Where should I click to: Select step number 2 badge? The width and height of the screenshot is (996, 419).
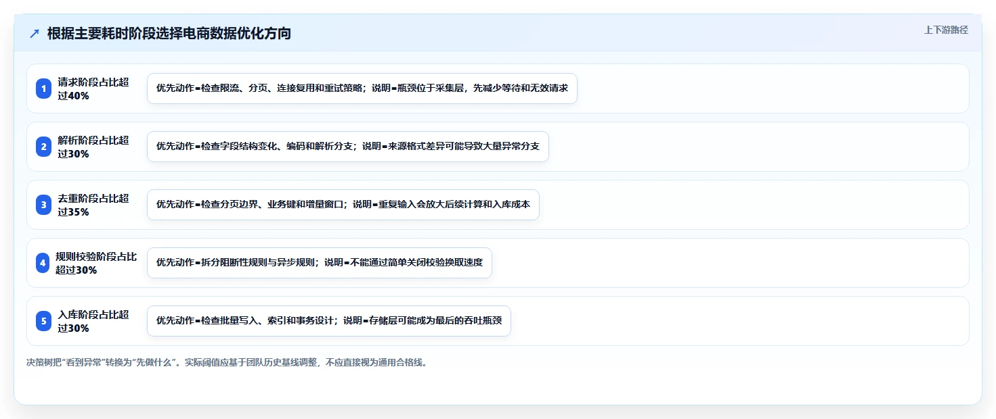(44, 147)
